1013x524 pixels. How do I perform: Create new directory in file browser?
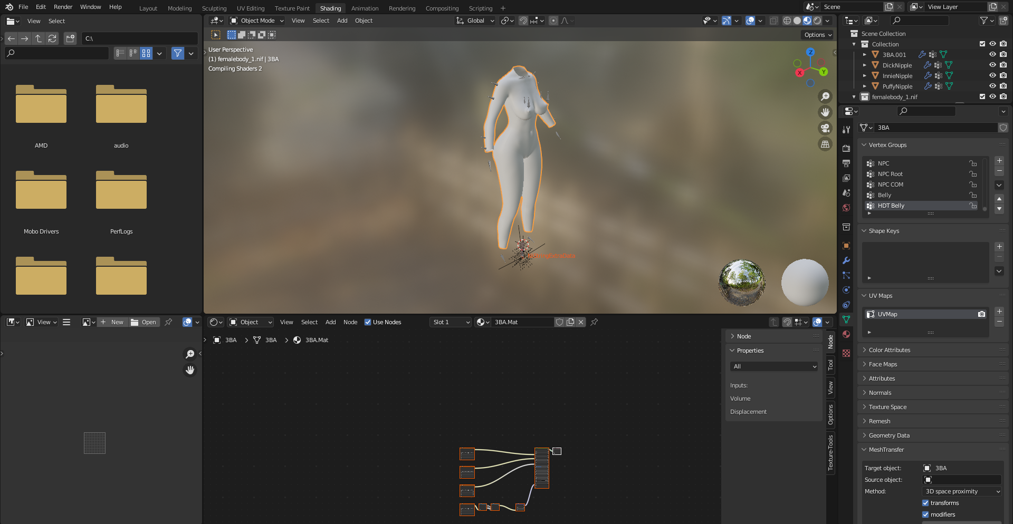pyautogui.click(x=70, y=38)
